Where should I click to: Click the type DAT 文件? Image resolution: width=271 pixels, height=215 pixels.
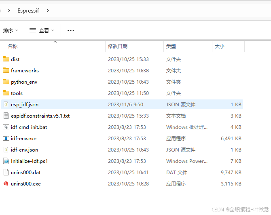pos(177,173)
